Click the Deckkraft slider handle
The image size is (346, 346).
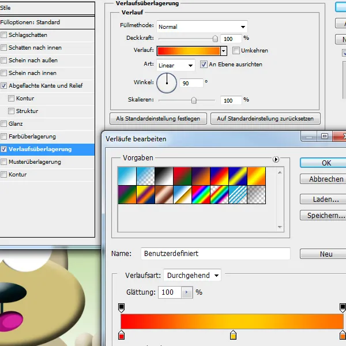click(x=215, y=39)
